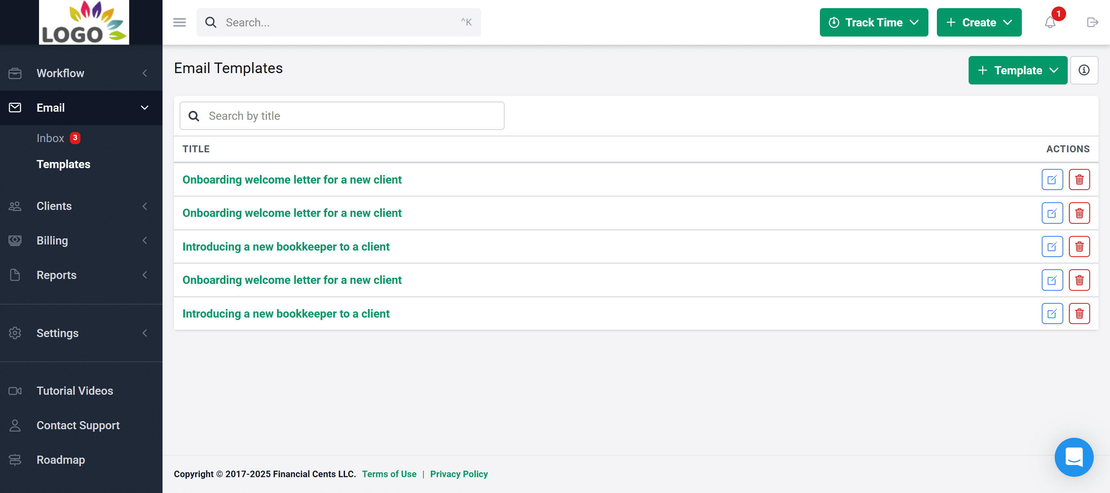
Task: Click the logout icon
Action: point(1093,22)
